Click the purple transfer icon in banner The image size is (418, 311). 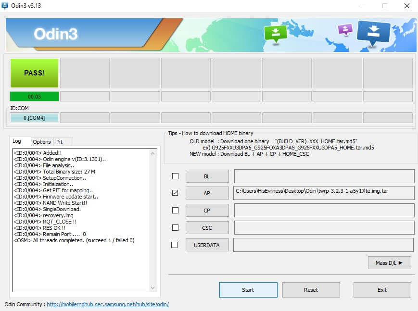345,29
